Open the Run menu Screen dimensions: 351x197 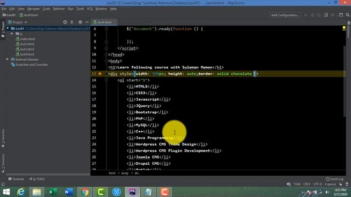click(x=71, y=9)
